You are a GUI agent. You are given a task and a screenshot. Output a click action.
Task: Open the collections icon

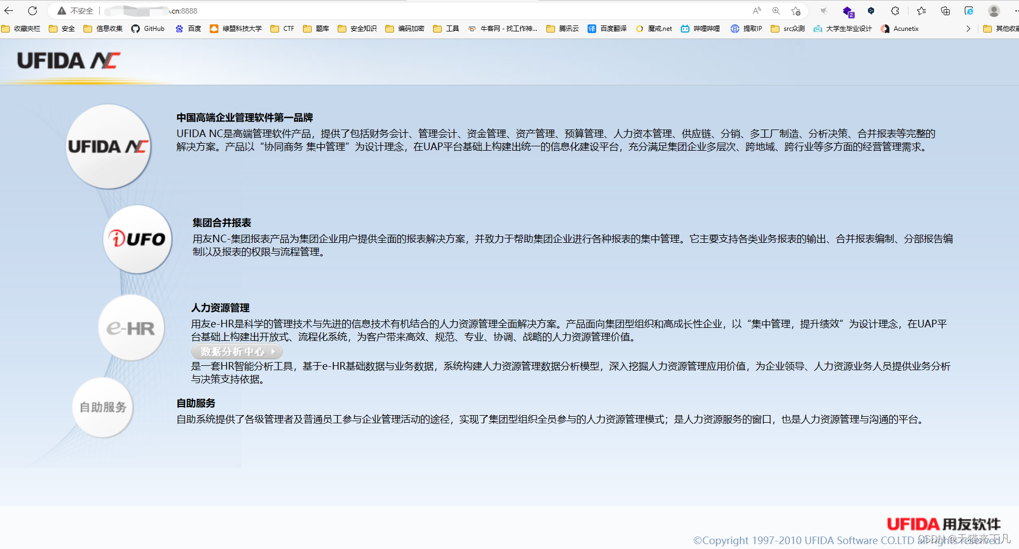click(945, 11)
